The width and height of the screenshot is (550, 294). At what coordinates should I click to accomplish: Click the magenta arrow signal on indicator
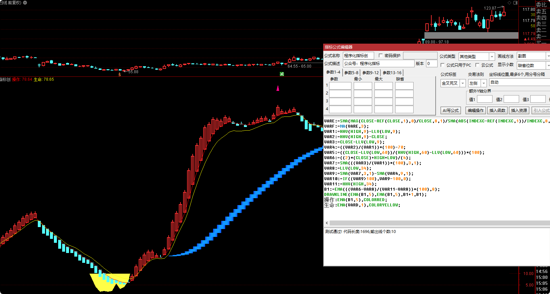click(278, 88)
